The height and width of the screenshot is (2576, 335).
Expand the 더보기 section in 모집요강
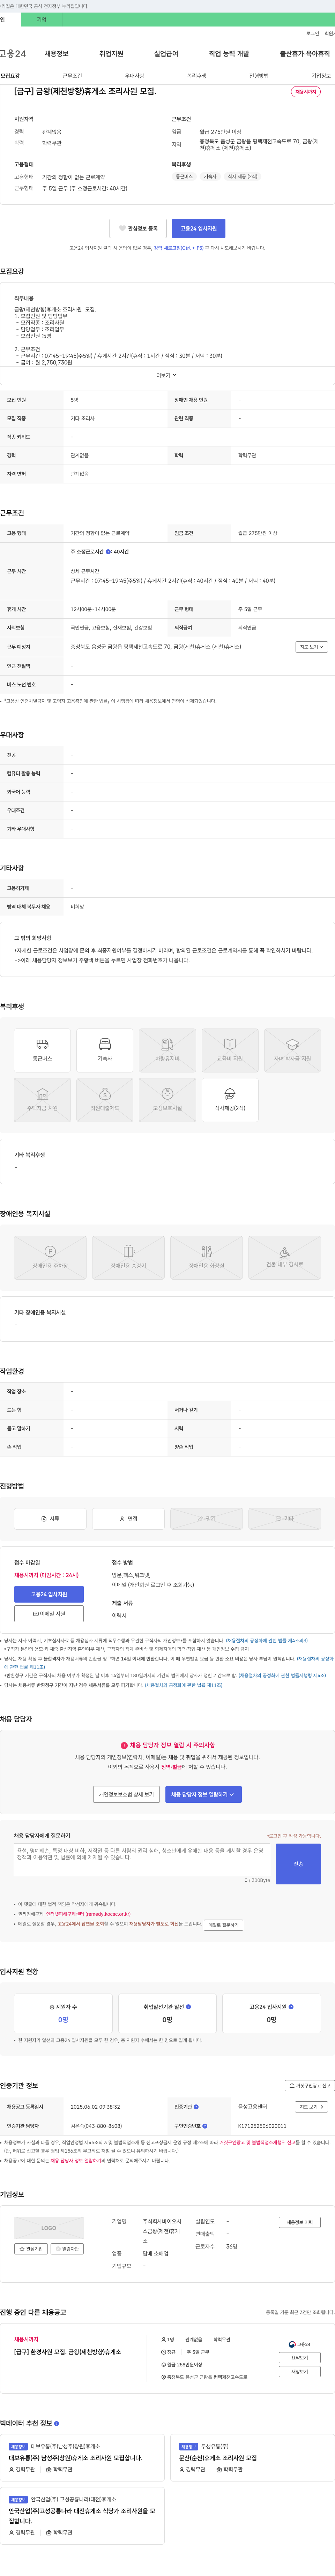[x=166, y=375]
